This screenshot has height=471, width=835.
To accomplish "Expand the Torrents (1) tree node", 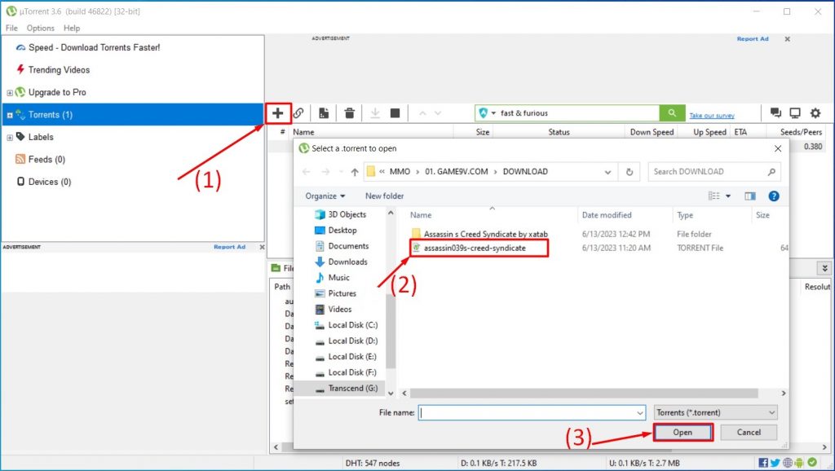I will pos(10,115).
